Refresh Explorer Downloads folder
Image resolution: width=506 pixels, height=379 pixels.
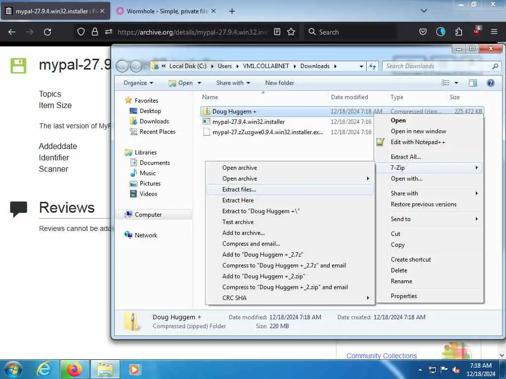[x=373, y=66]
